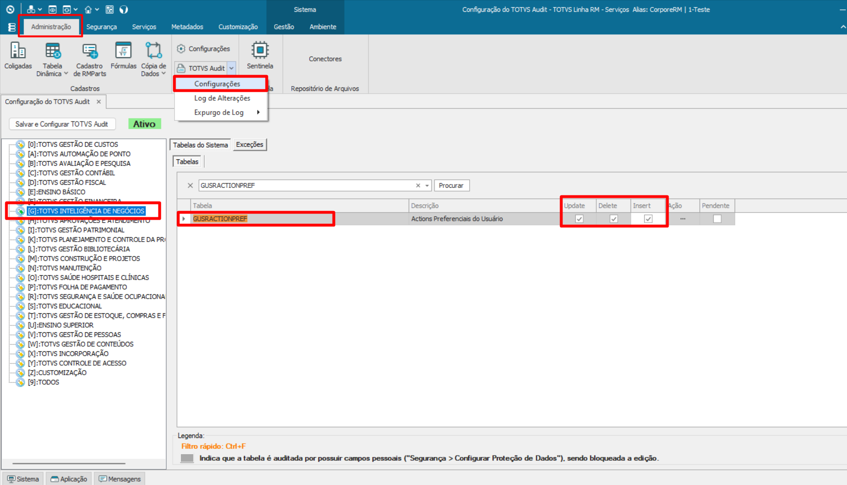Click inside the GUSRACTIONPREF search field

tap(305, 185)
